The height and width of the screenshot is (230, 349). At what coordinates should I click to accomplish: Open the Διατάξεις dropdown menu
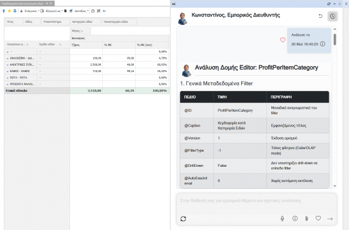point(81,11)
